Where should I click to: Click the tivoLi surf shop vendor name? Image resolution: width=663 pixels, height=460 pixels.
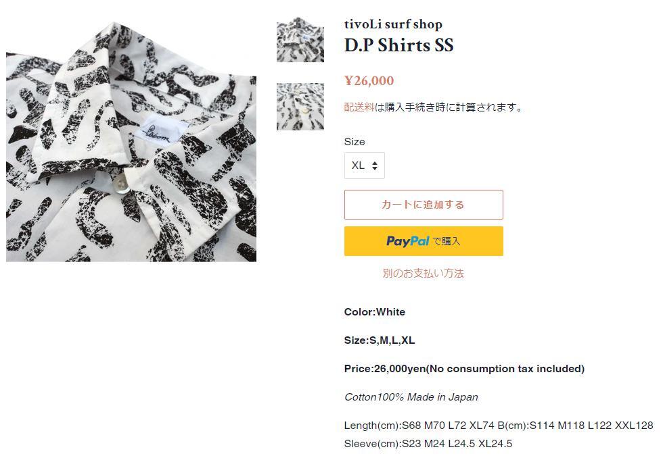393,24
